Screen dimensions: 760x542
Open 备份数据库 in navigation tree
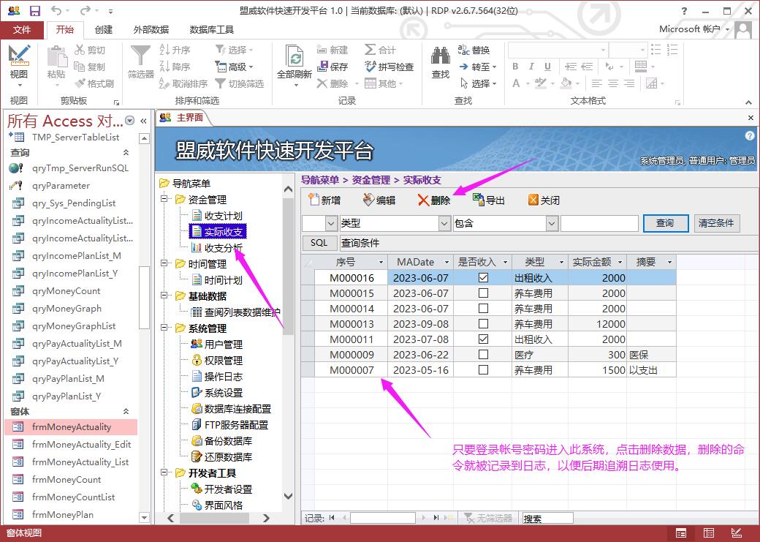tap(222, 441)
